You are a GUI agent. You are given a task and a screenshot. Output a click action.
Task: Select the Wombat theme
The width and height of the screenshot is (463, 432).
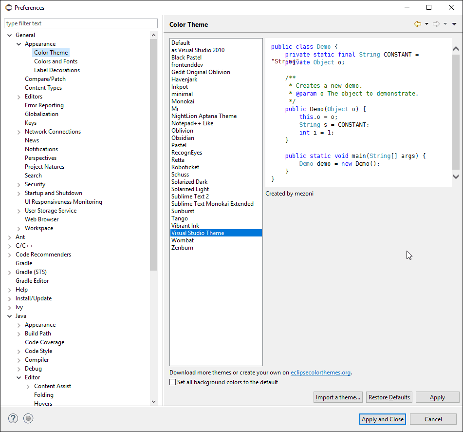click(183, 240)
